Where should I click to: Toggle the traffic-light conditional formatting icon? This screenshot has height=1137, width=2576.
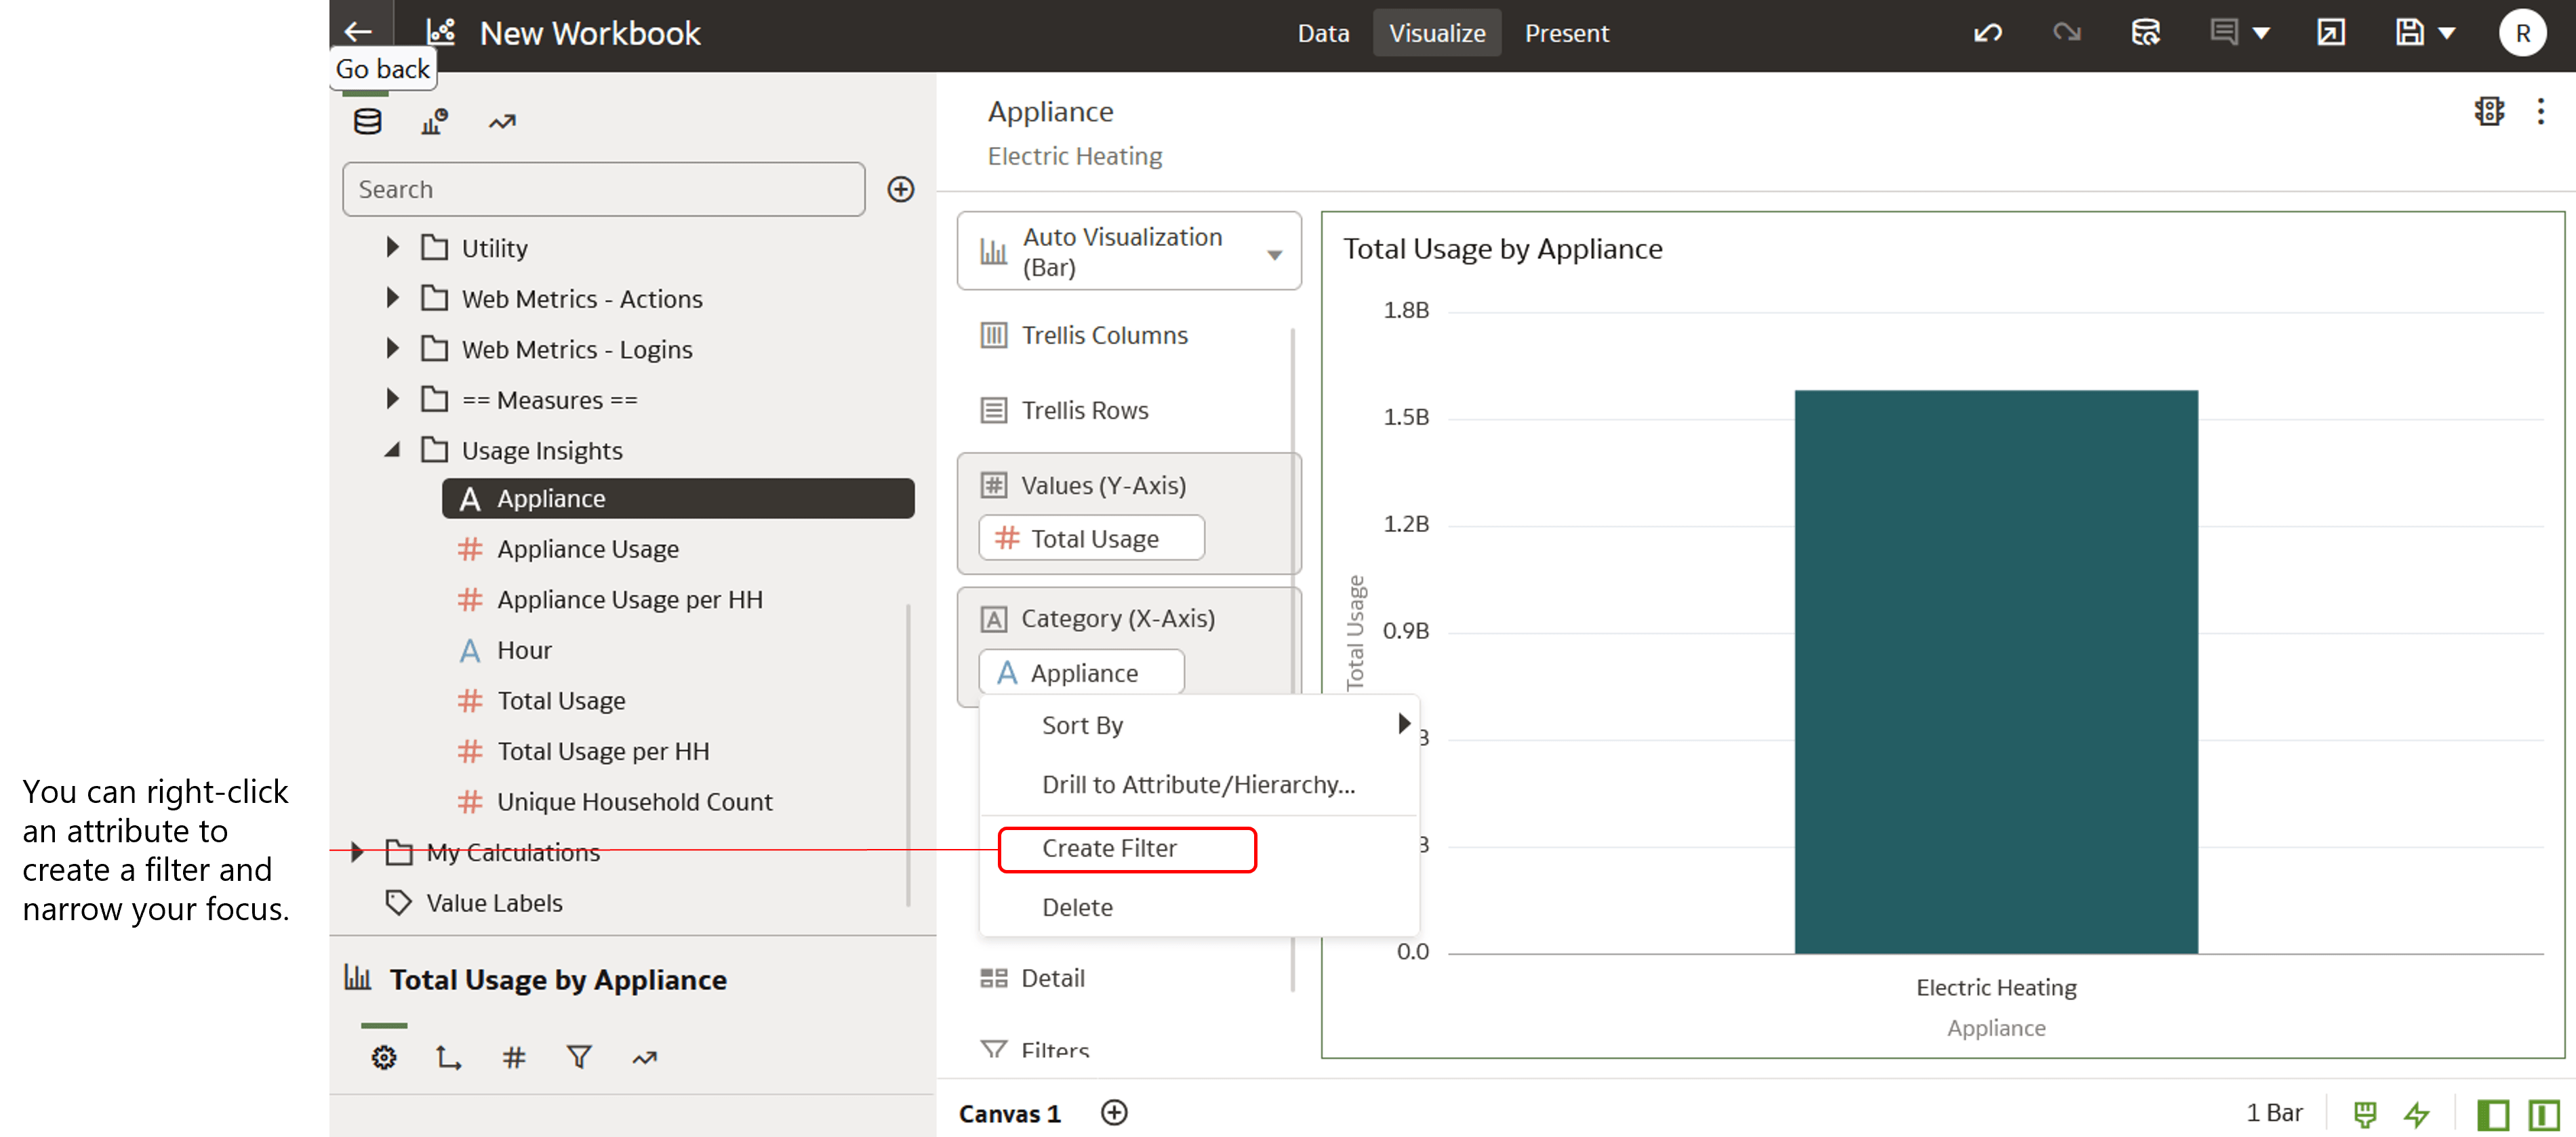point(2489,111)
